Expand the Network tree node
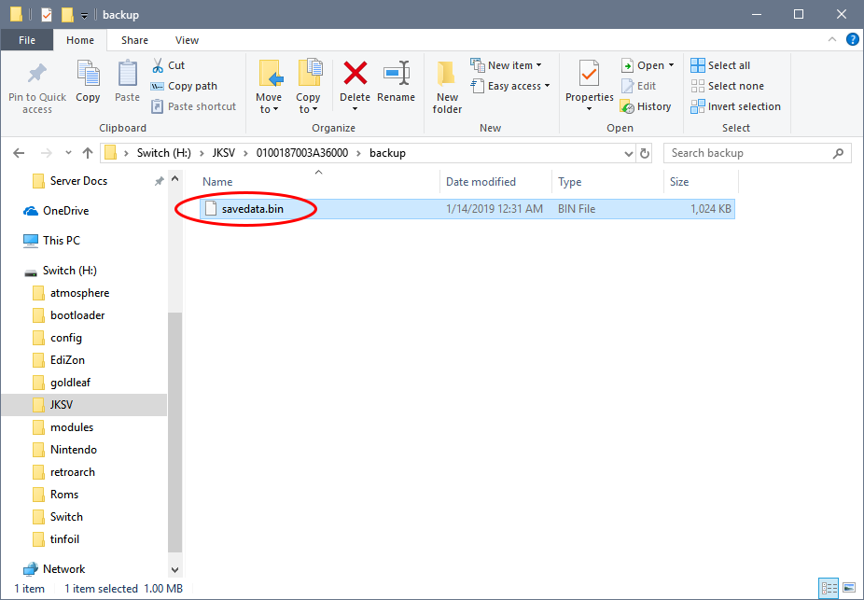The image size is (864, 600). pos(12,569)
